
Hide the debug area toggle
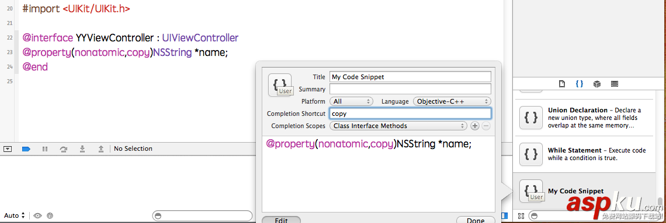point(7,149)
